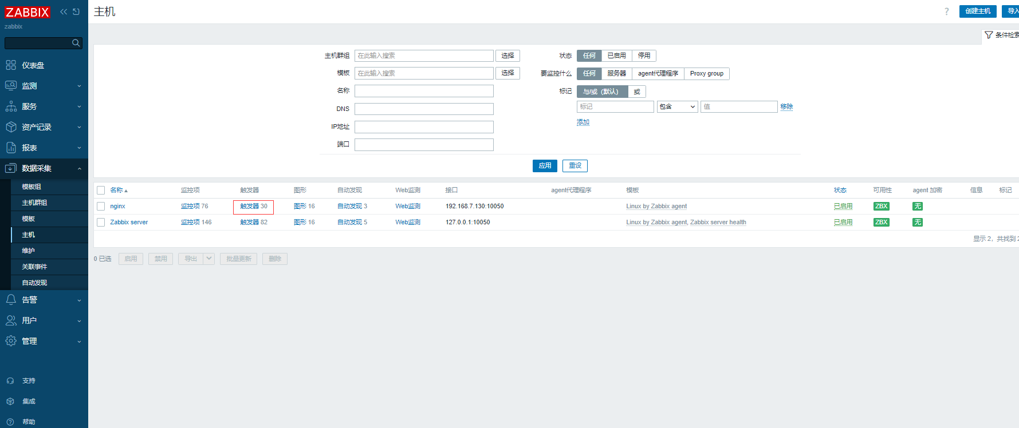1019x428 pixels.
Task: Expand the 告警 alerts menu
Action: (x=44, y=300)
